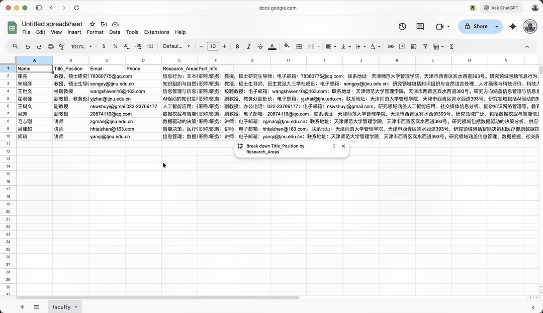The height and width of the screenshot is (313, 543).
Task: Open the zoom level 100% dropdown
Action: [81, 46]
